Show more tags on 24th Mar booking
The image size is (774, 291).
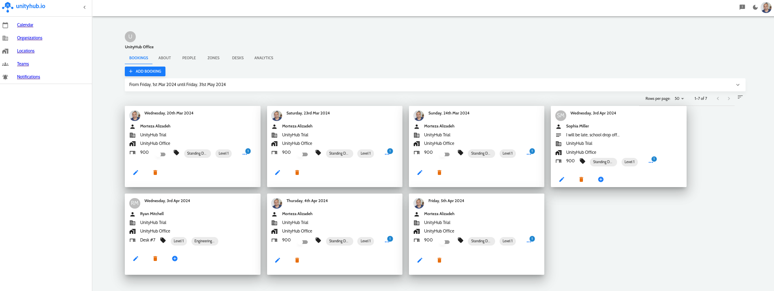[529, 153]
